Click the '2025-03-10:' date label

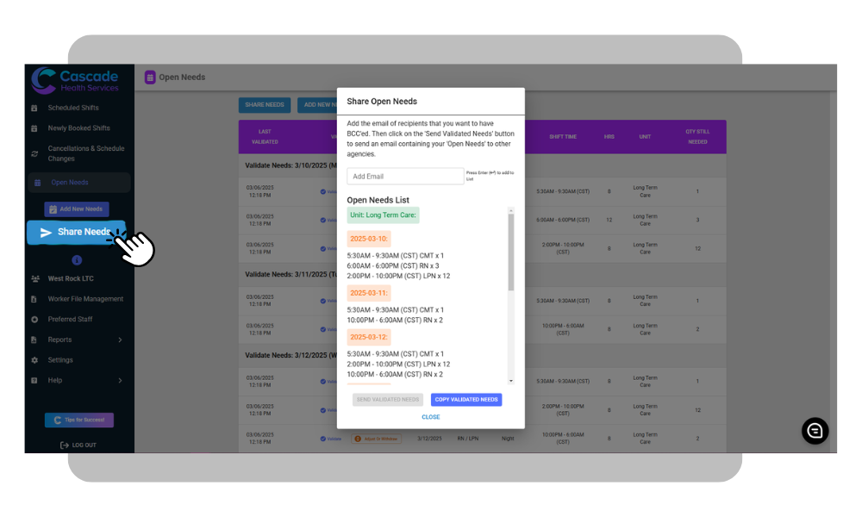pos(368,239)
